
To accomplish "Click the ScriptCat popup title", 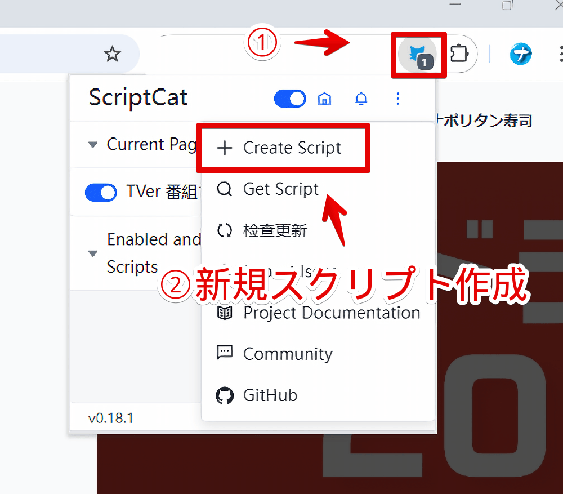I will (138, 97).
